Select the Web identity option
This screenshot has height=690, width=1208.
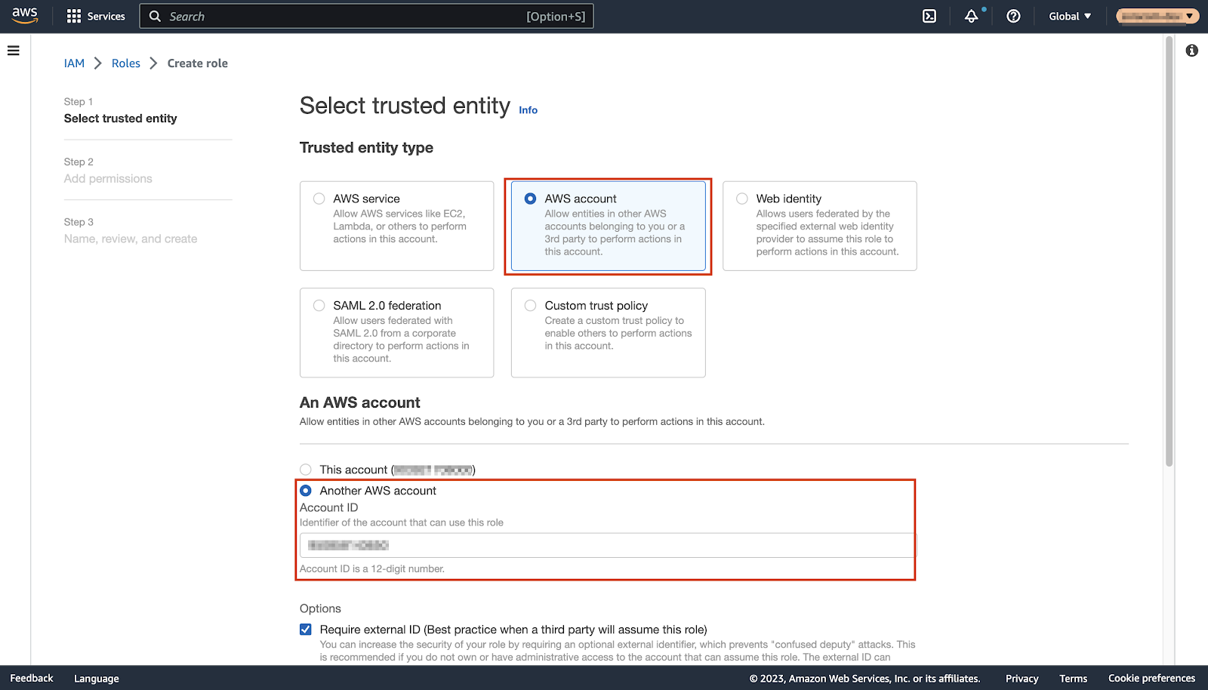[742, 199]
